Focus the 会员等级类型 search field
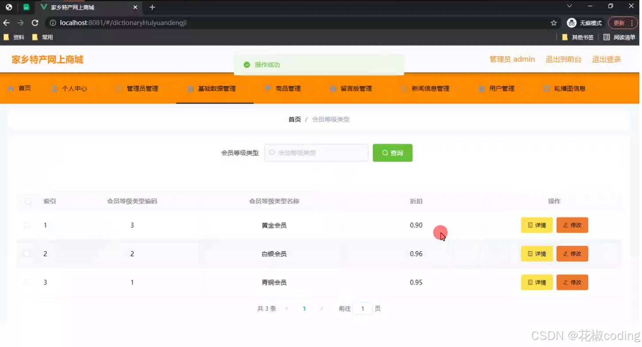The height and width of the screenshot is (347, 642). coord(316,153)
